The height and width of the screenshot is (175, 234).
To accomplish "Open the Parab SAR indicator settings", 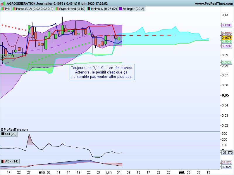I will pos(33,9).
